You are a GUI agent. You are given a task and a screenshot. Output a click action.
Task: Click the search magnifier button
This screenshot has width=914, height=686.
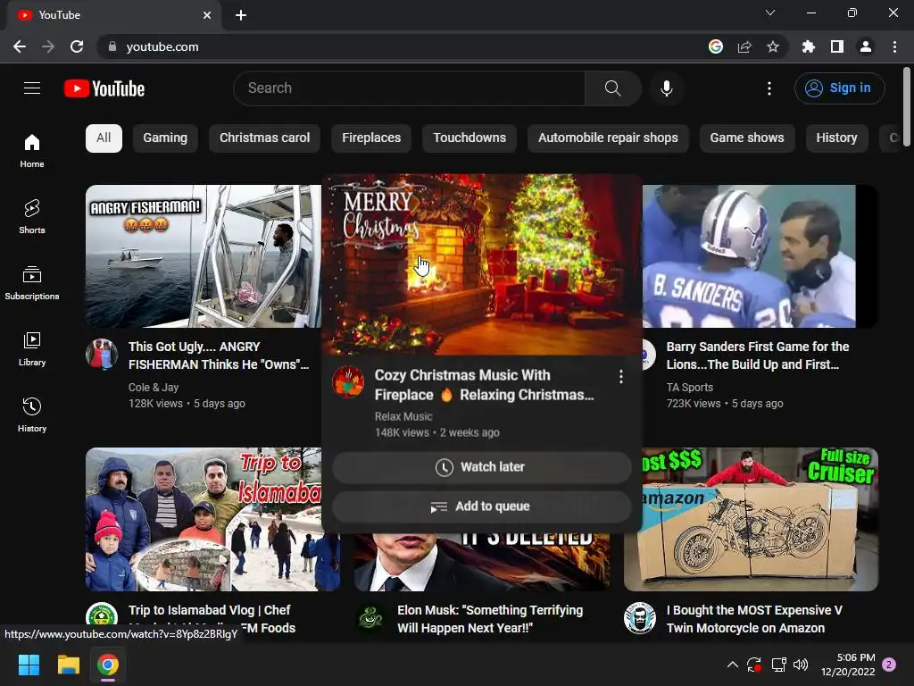[x=612, y=88]
